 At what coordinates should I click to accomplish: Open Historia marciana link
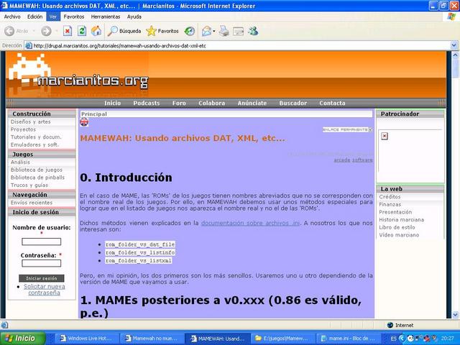(401, 219)
